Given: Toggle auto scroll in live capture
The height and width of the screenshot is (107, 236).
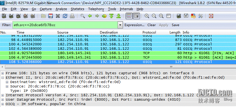Looking at the screenshot, I should pyautogui.click(x=136, y=16).
